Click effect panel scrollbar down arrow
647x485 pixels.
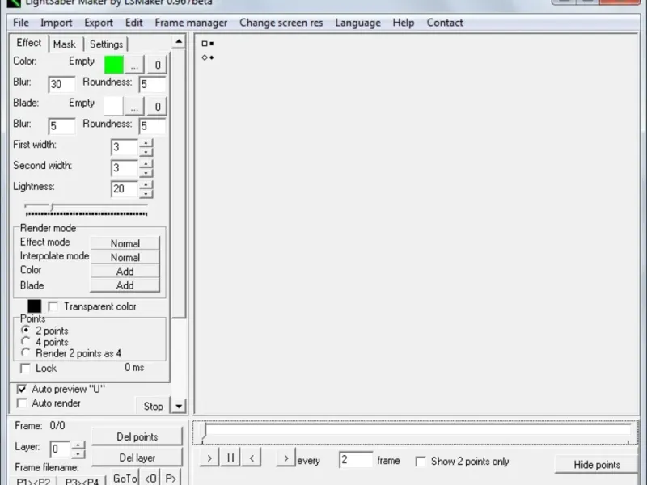[x=179, y=407]
